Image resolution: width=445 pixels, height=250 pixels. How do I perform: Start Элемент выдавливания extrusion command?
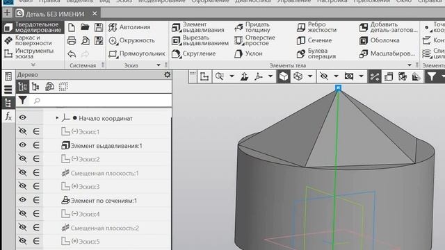pos(198,27)
